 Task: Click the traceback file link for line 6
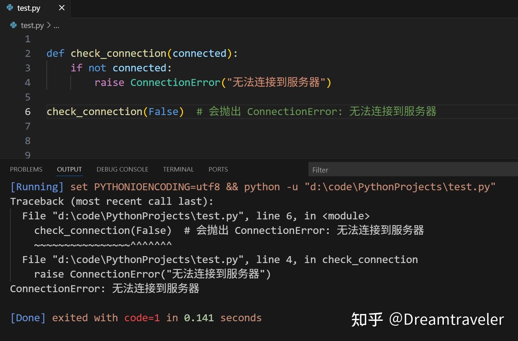144,215
